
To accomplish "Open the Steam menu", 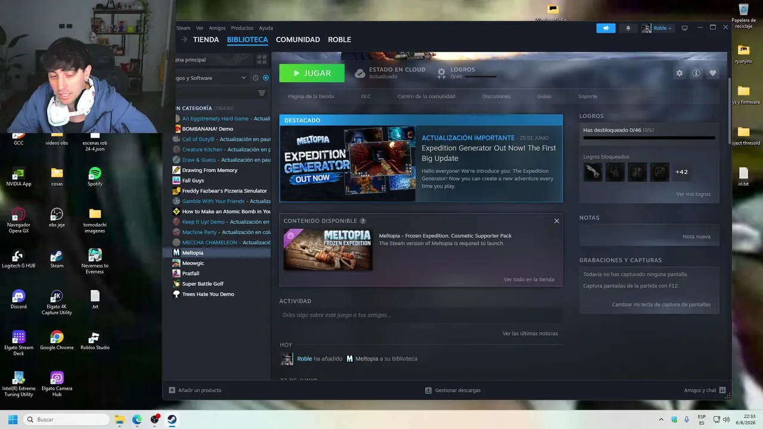I will [184, 28].
